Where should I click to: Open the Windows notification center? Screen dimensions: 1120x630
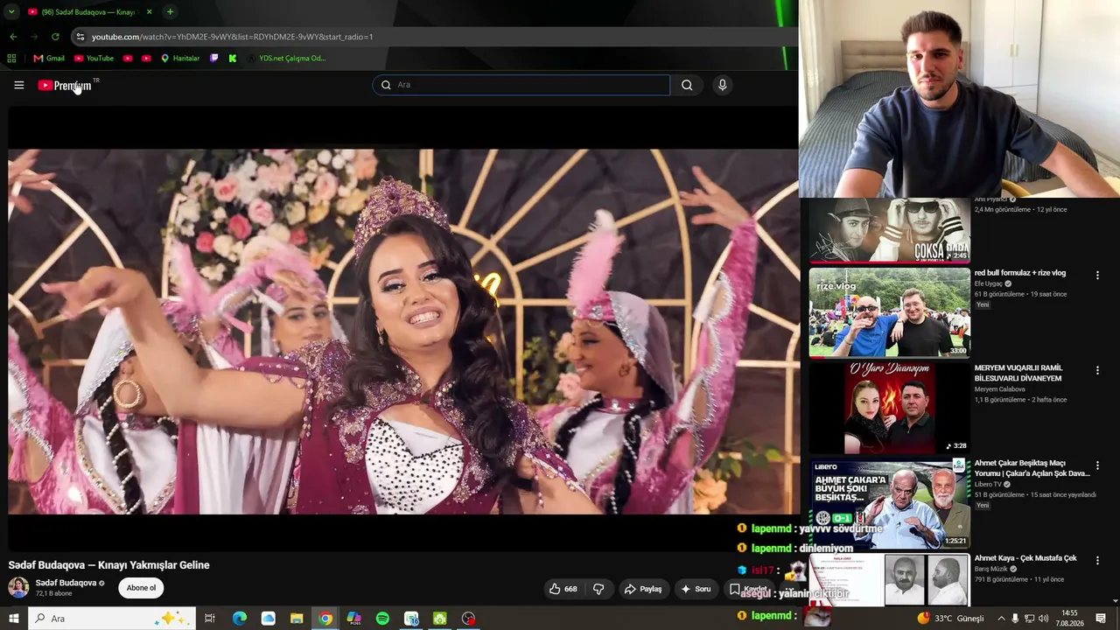[x=1101, y=619]
